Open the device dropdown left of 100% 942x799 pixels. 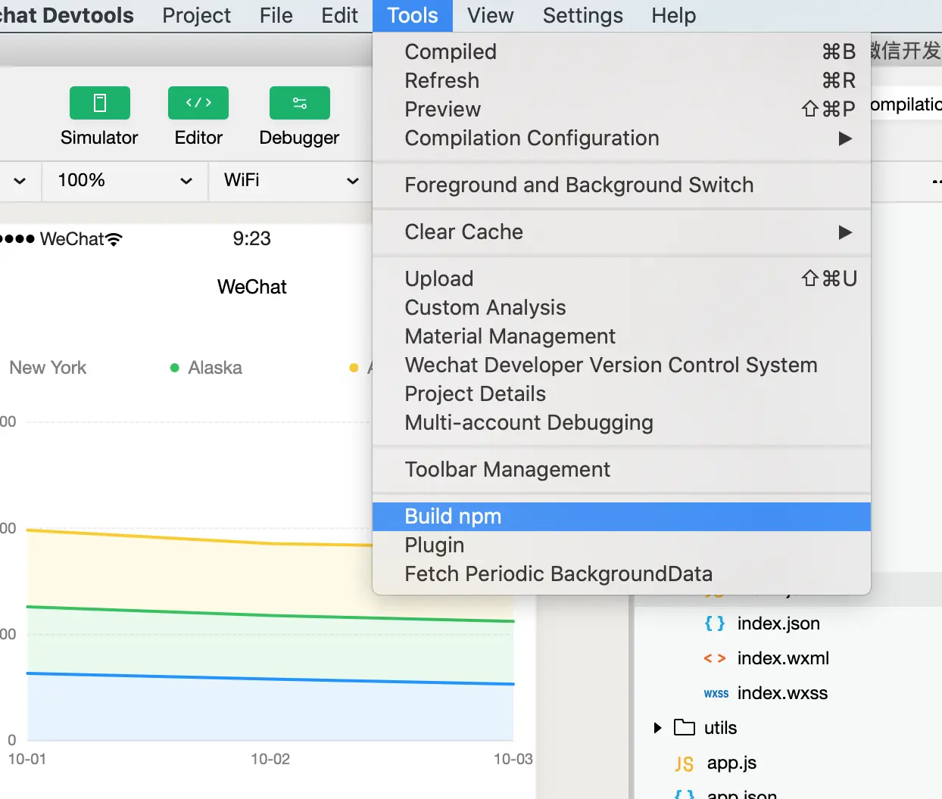pyautogui.click(x=20, y=180)
